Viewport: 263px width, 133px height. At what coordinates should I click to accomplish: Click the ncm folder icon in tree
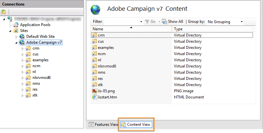(x=28, y=66)
